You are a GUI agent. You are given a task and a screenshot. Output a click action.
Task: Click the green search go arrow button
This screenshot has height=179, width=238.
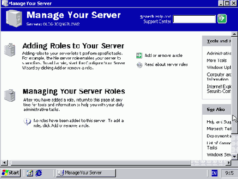(222, 19)
